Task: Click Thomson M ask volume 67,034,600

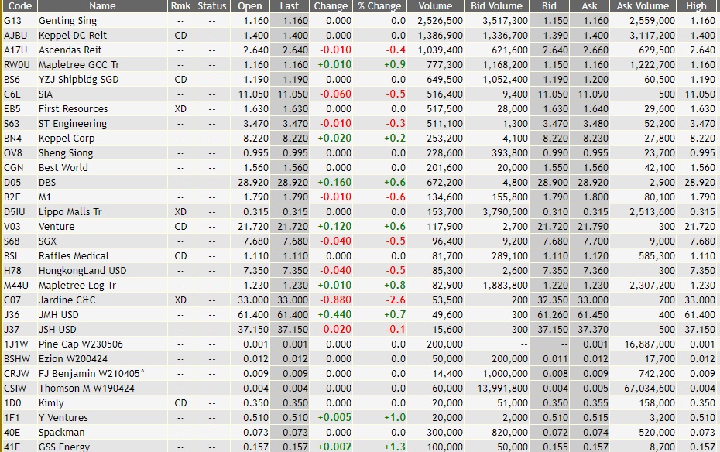Action: (650, 388)
